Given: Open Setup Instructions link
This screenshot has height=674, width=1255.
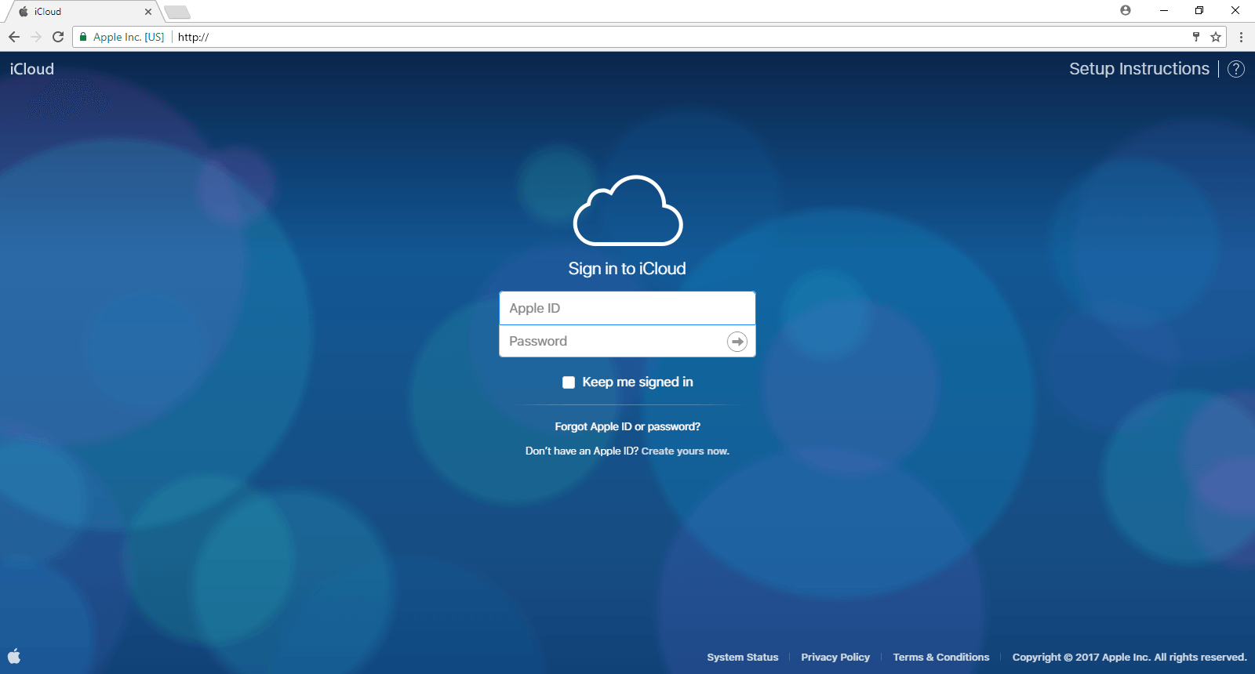Looking at the screenshot, I should coord(1139,69).
